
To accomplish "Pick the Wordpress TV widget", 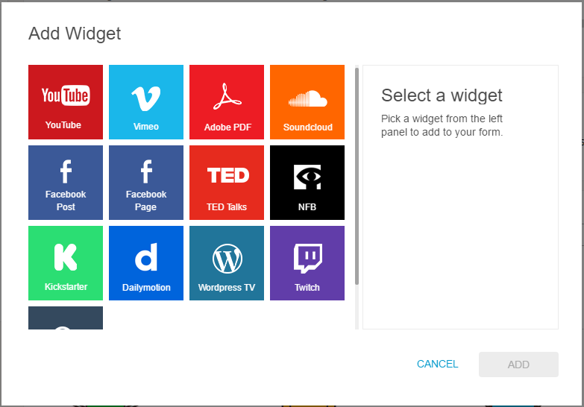I will coord(227,263).
